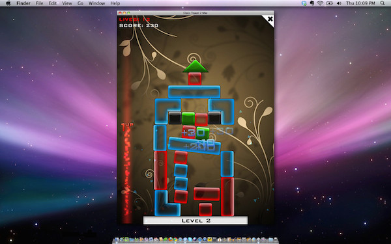Open the Finder menu
391x244 pixels.
pos(23,3)
